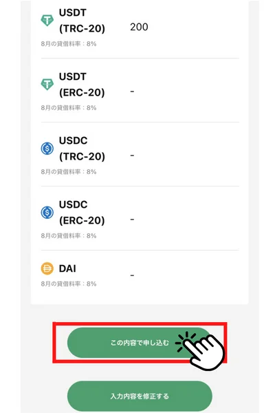This screenshot has width=275, height=413.
Task: Click the USDC (TRC-20) coin icon
Action: [47, 148]
